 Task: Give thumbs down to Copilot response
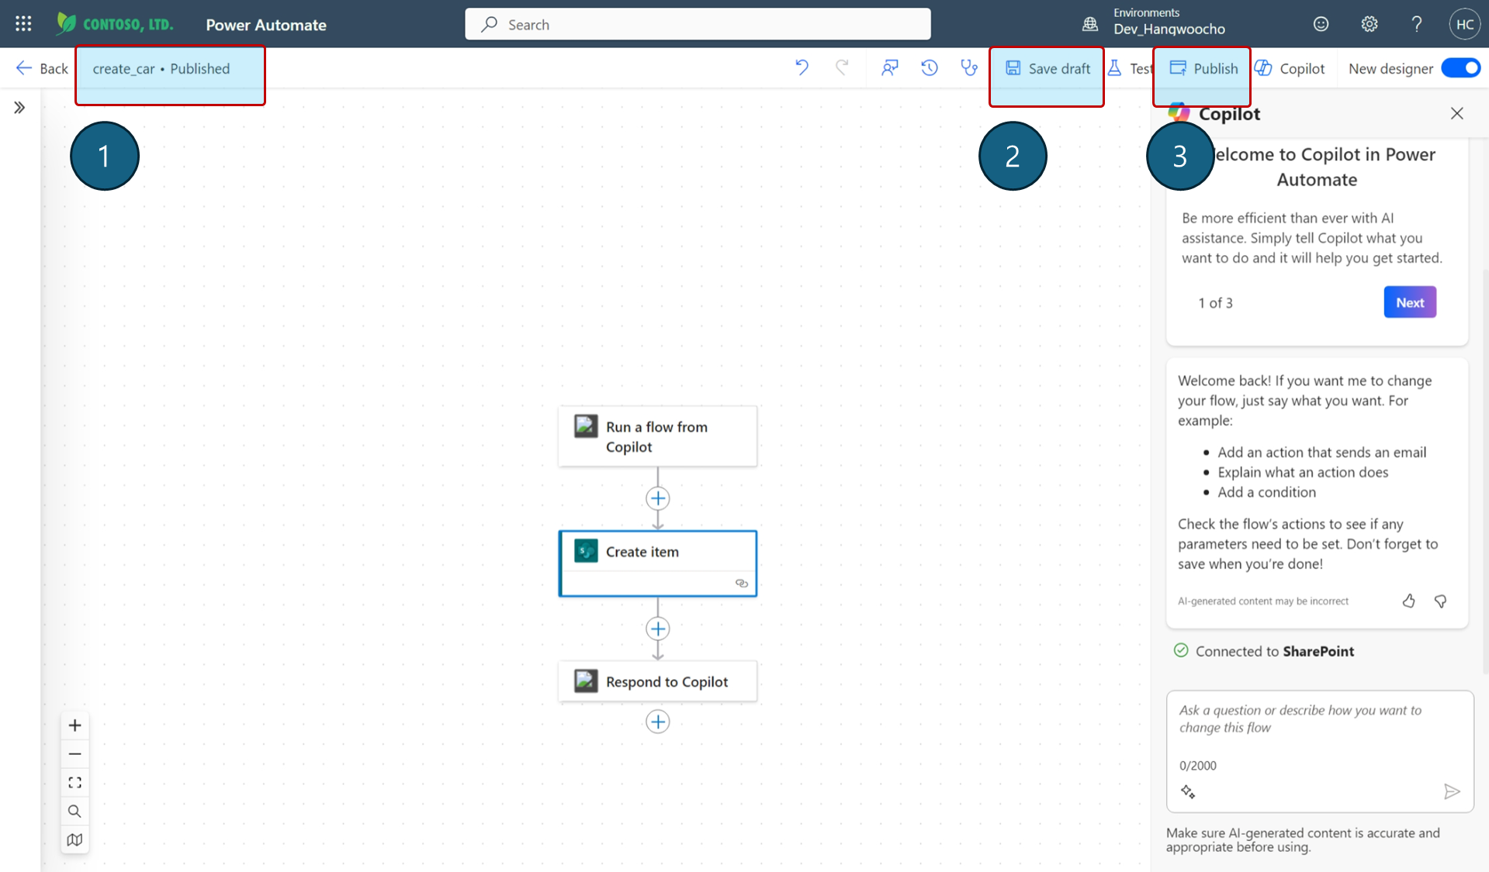coord(1440,601)
